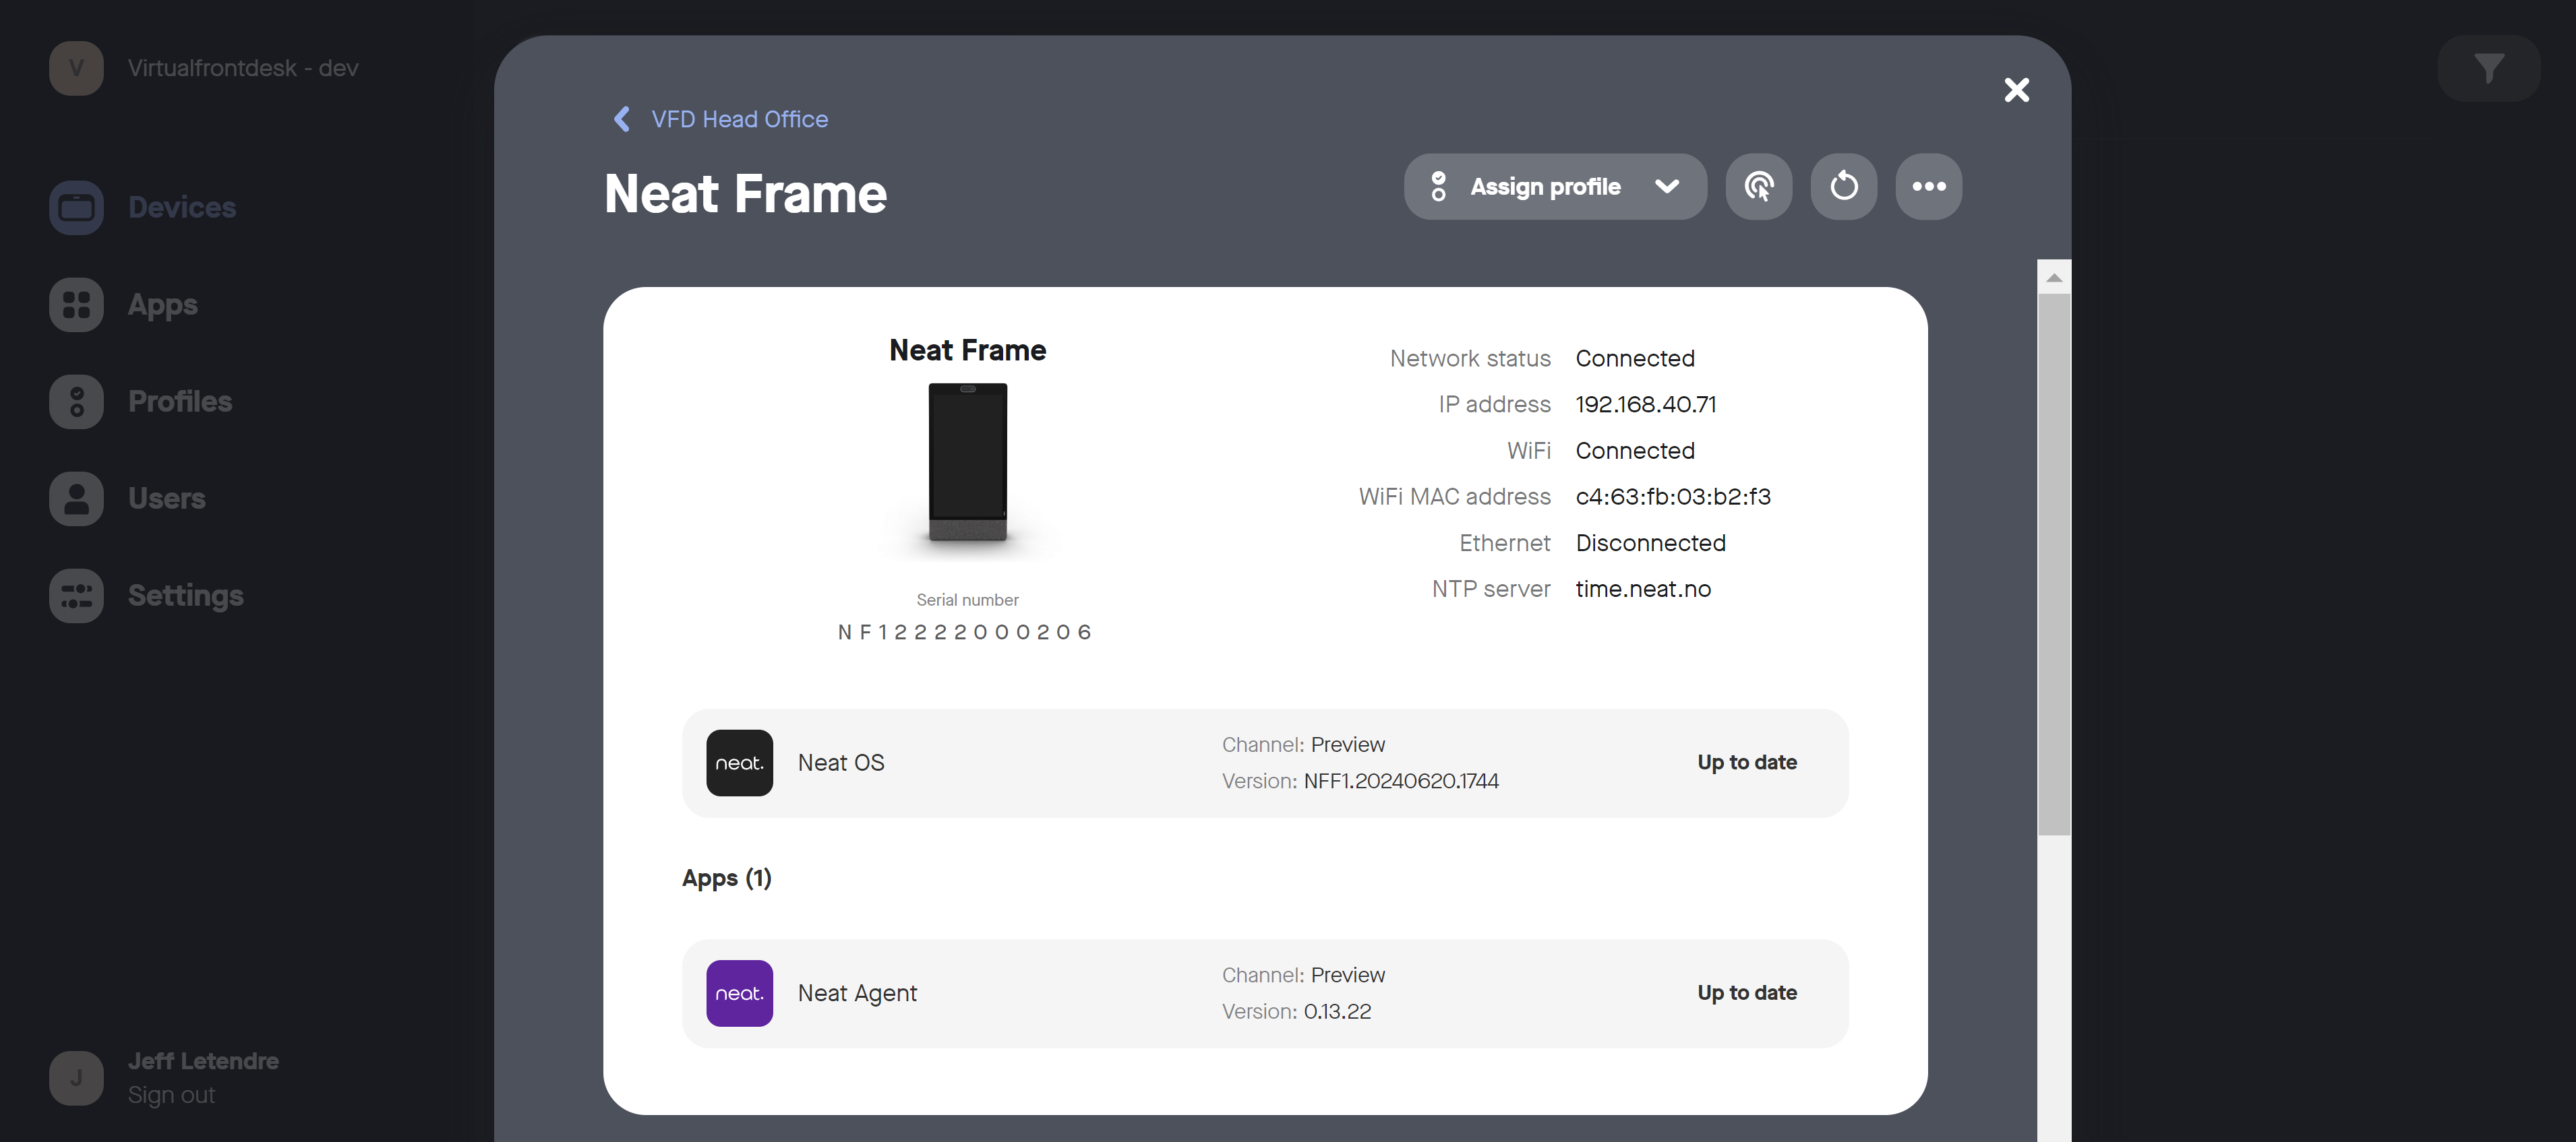This screenshot has width=2576, height=1142.
Task: Go to the Profiles menu item
Action: pos(180,402)
